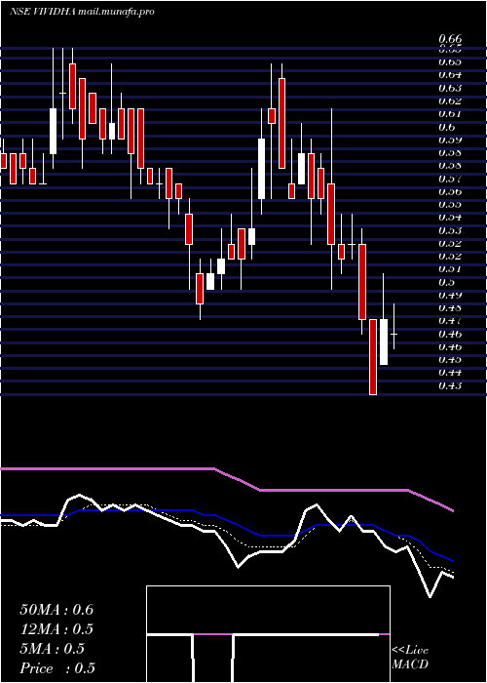Click the 0.53 price axis label

point(450,230)
